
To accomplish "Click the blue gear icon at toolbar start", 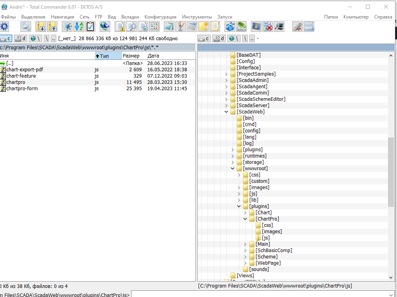I will pos(4,26).
